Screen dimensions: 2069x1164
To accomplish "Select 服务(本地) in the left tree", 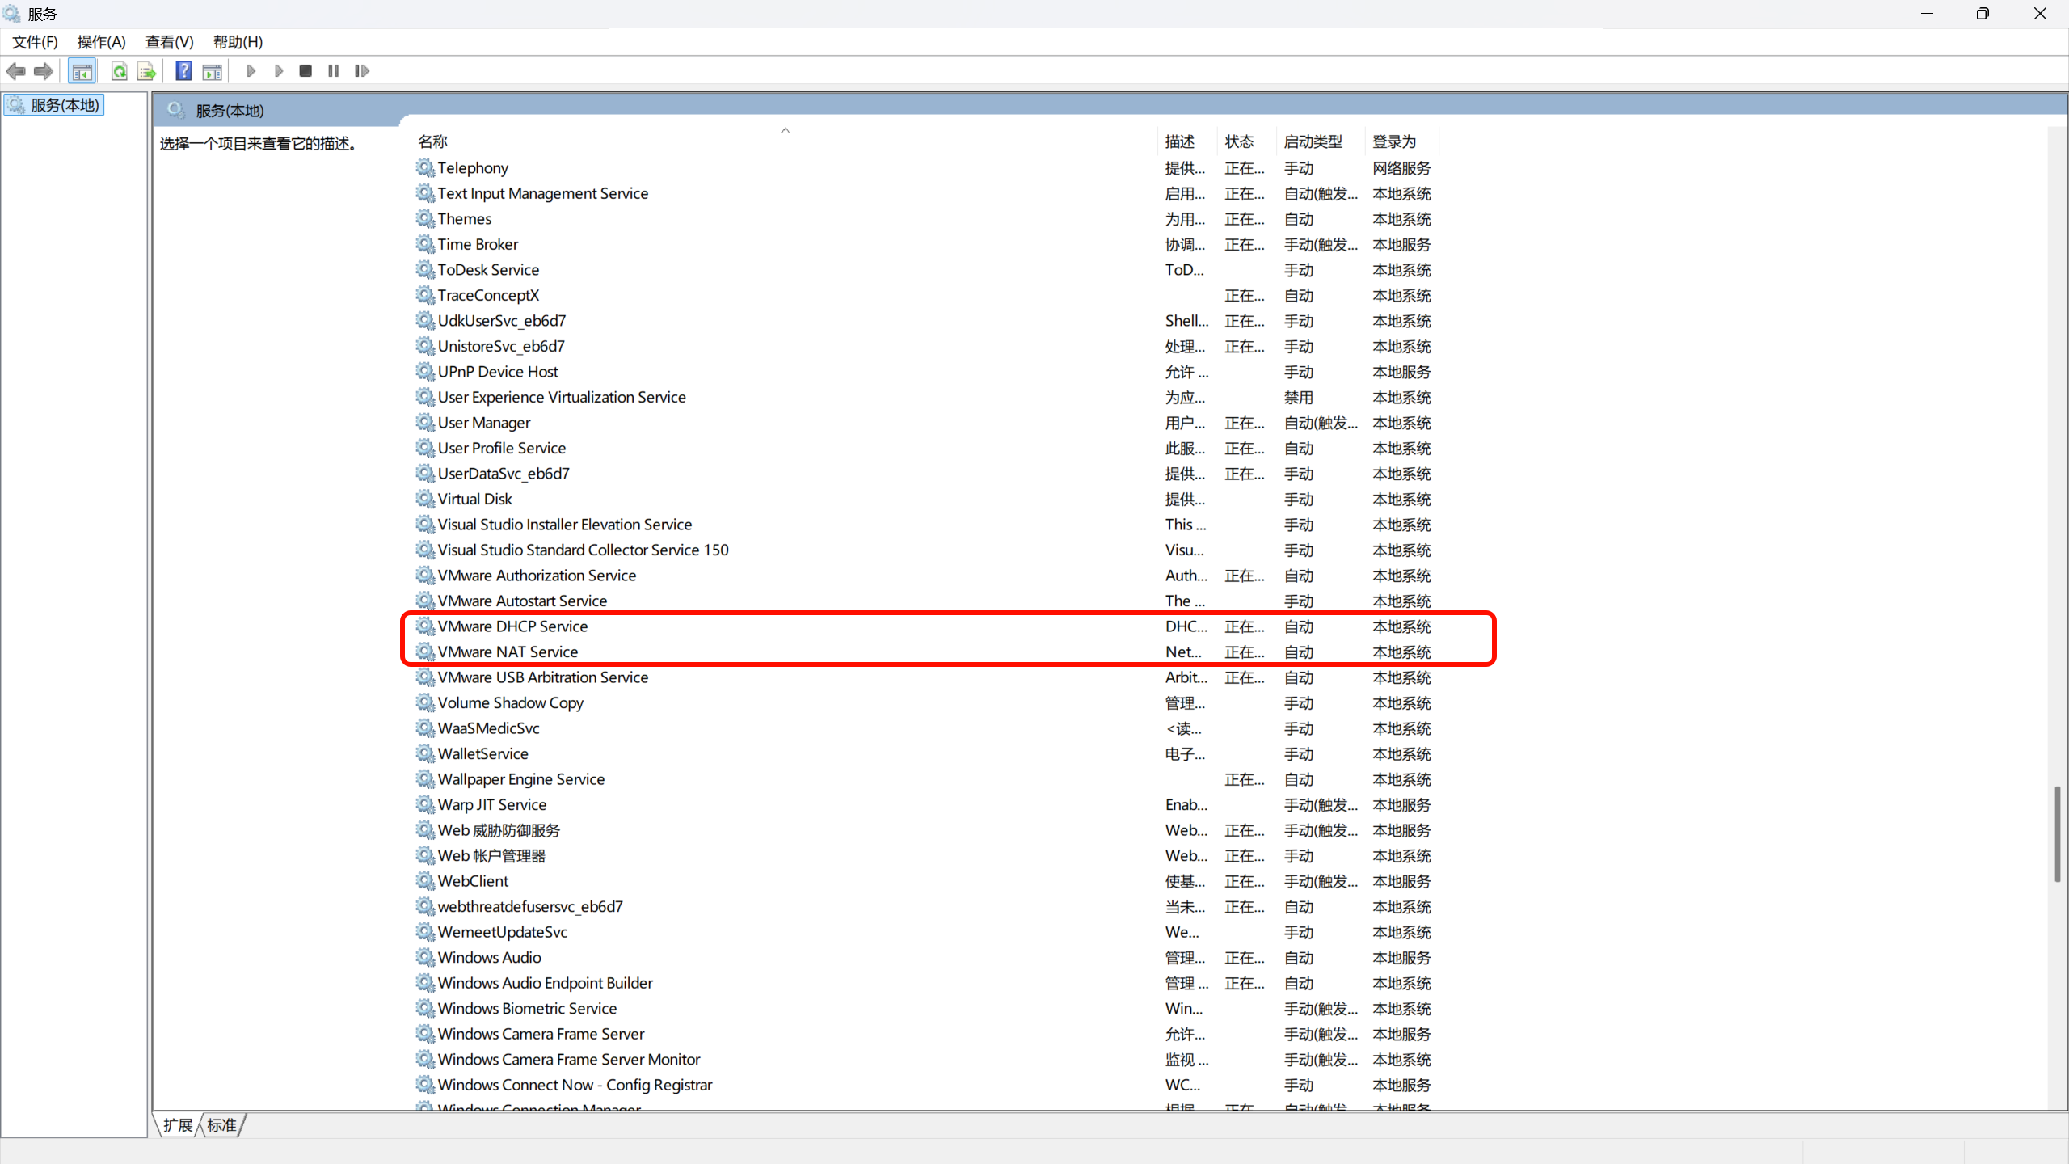I will (65, 105).
